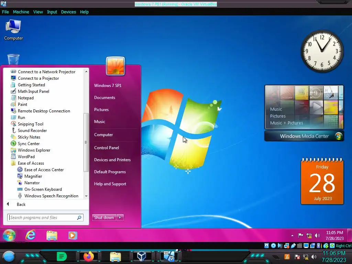Open the Computer desktop icon
Screen dimensions: 352x264
pos(13,30)
